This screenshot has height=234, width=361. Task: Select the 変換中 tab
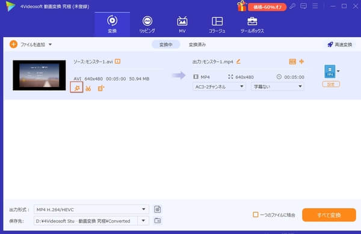tap(166, 44)
